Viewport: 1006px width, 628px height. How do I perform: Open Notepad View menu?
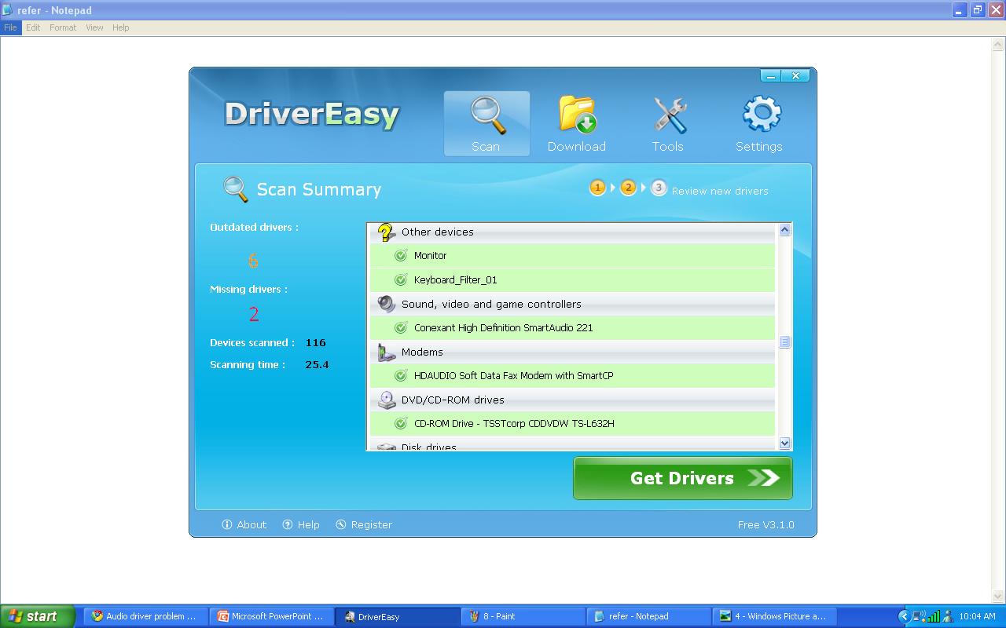[x=94, y=27]
